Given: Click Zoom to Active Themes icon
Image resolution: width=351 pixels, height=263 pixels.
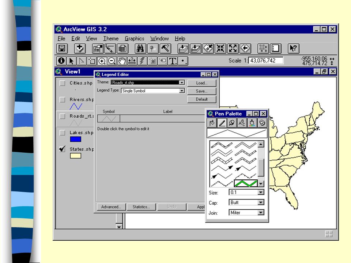Looking at the screenshot, I should tap(196, 49).
